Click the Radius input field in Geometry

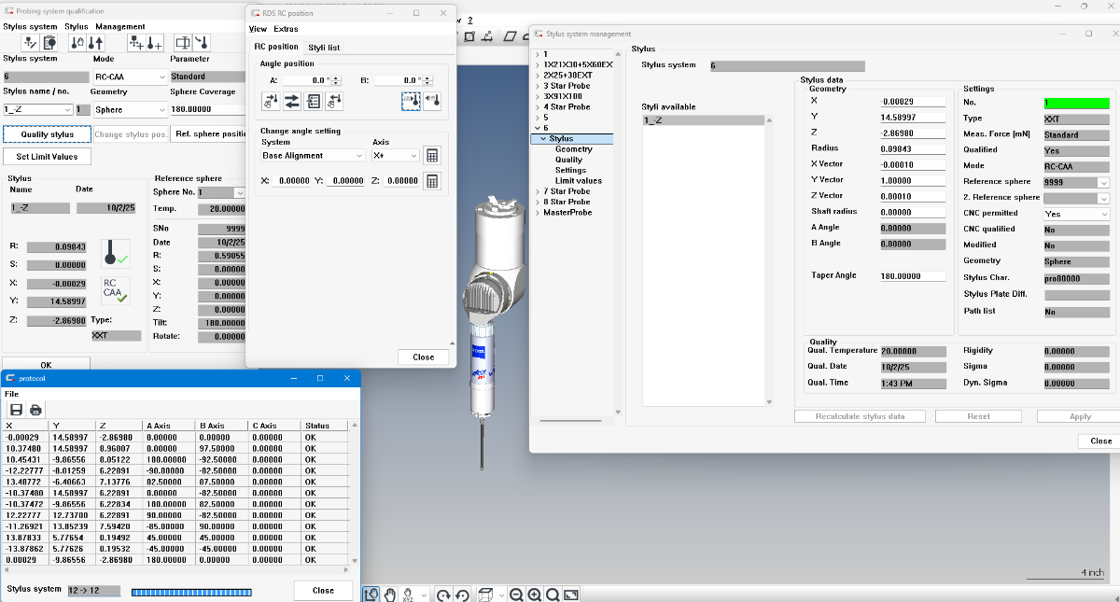[913, 148]
